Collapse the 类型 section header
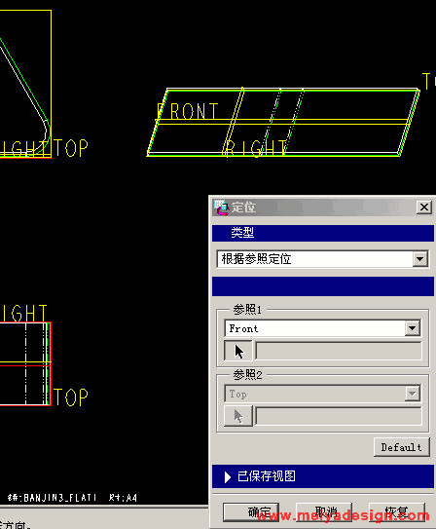Viewport: 436px width, 529px height. [x=323, y=233]
